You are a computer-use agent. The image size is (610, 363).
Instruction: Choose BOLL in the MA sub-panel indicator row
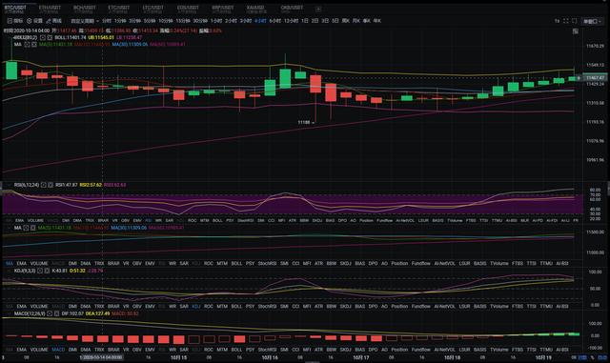point(236,263)
